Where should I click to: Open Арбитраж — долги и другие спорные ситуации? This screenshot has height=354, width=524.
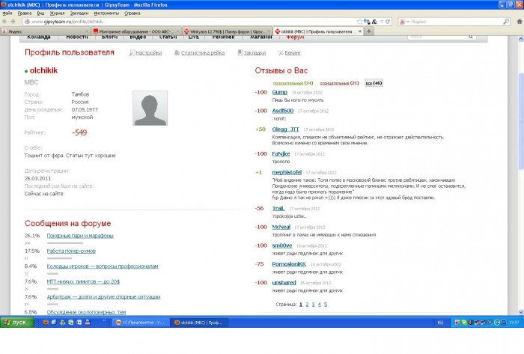pyautogui.click(x=103, y=297)
